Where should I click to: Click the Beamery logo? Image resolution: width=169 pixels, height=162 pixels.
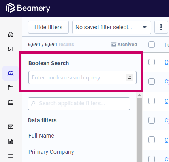(x=28, y=8)
